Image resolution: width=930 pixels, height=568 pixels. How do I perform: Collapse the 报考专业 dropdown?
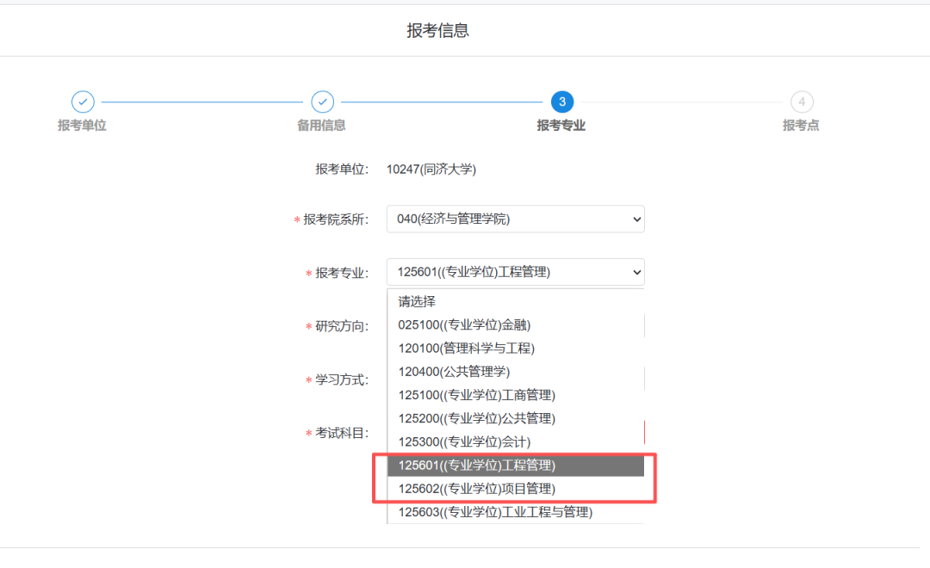tap(515, 272)
